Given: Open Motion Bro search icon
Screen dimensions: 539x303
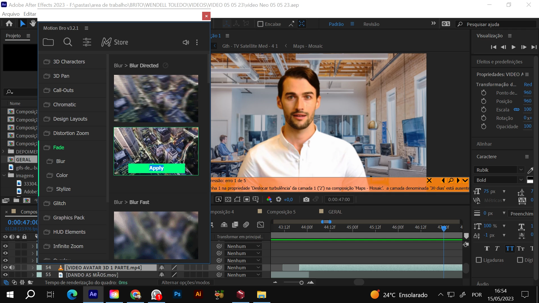Looking at the screenshot, I should click(x=68, y=42).
